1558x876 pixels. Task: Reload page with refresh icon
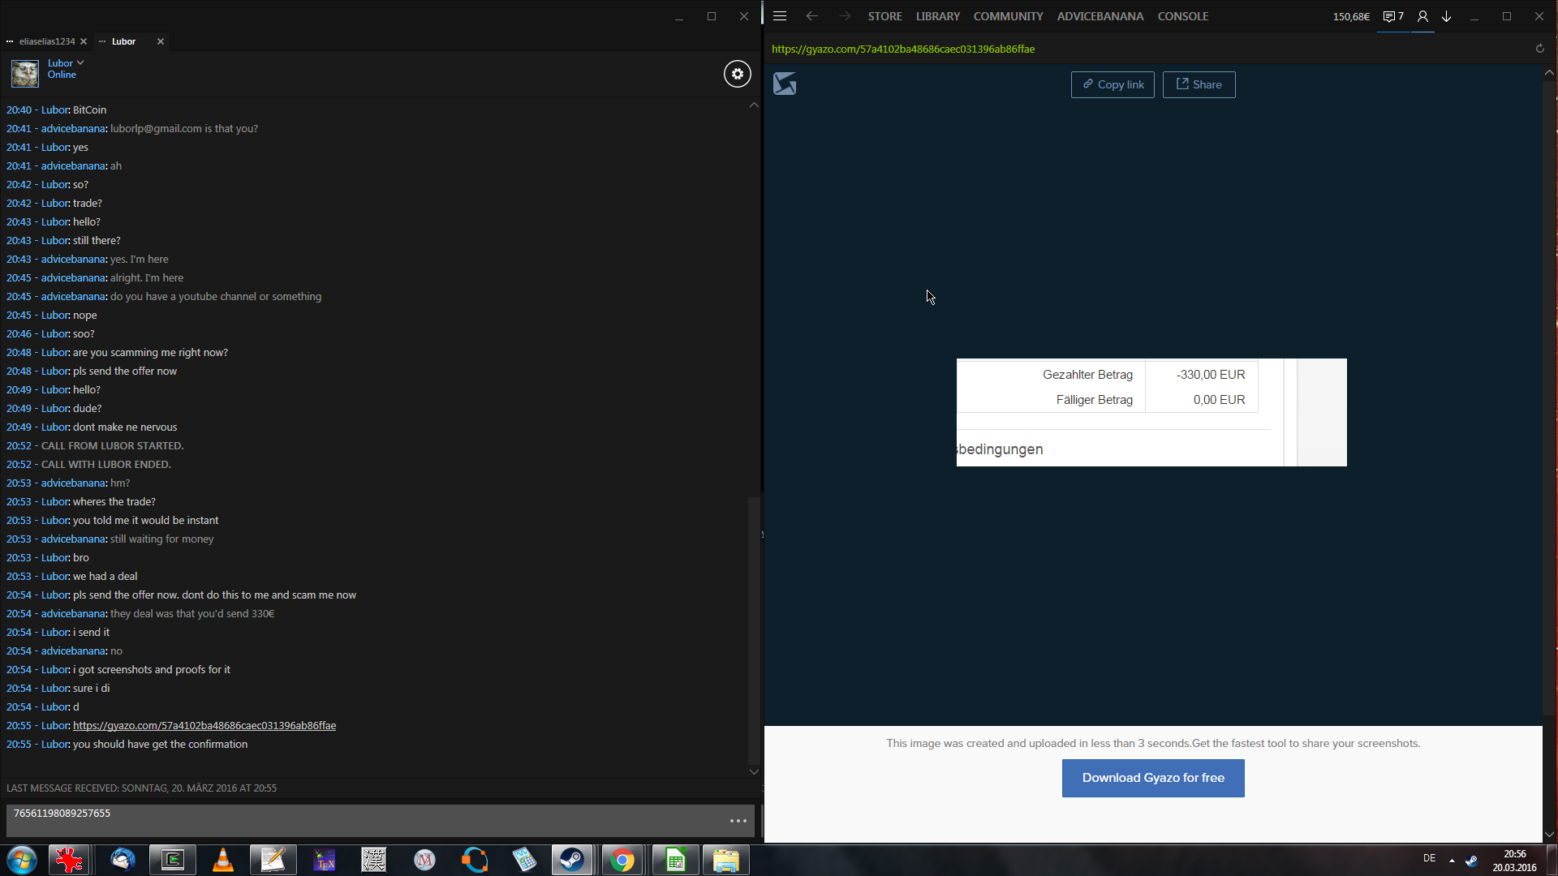click(1539, 49)
